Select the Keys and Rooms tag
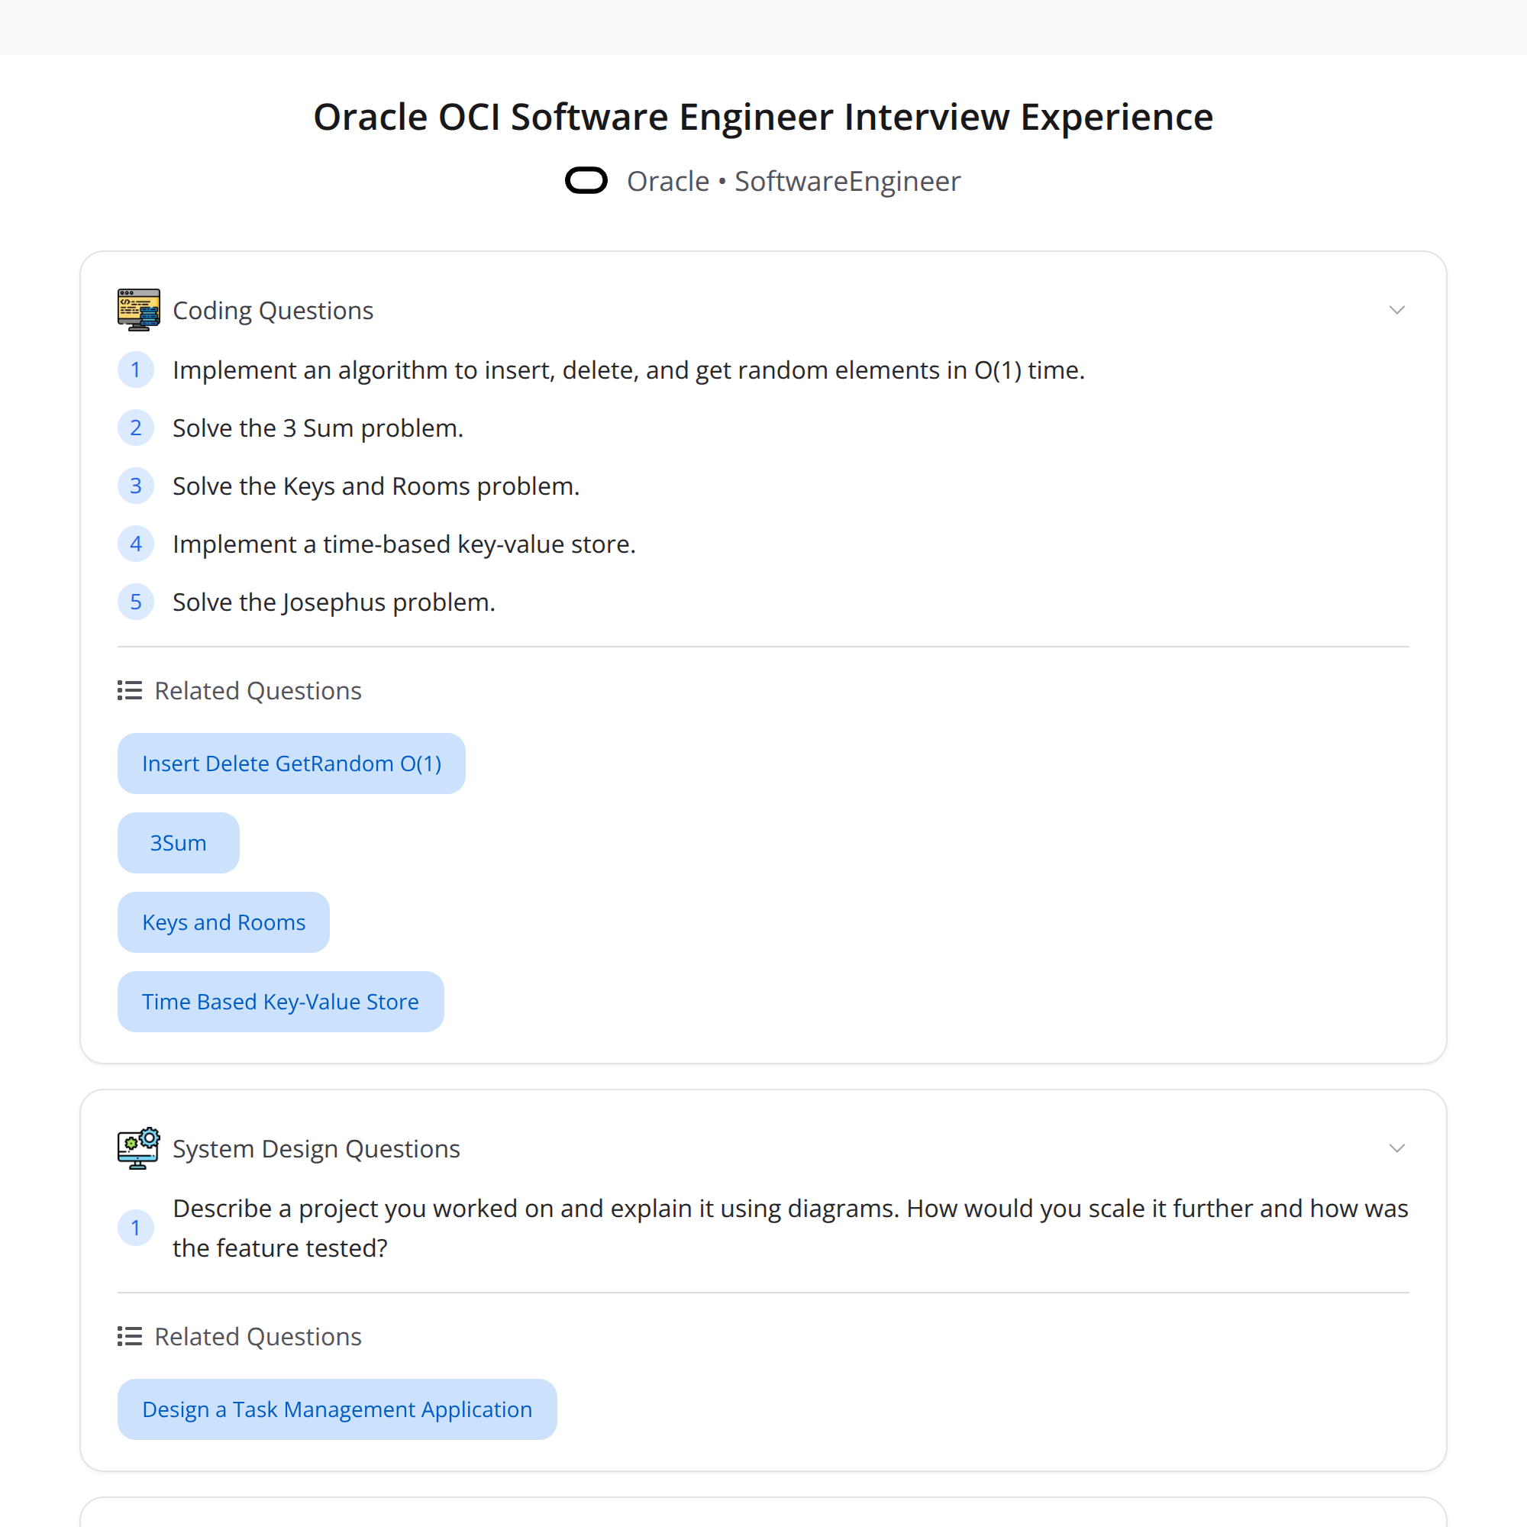 pos(223,922)
